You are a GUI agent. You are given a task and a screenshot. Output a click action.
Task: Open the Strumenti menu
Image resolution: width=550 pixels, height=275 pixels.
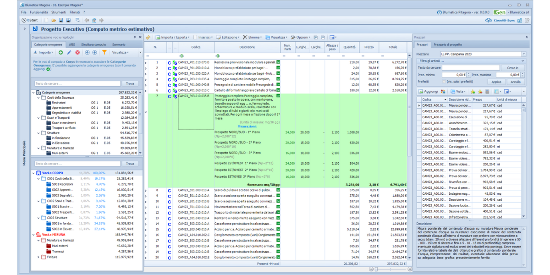point(59,12)
